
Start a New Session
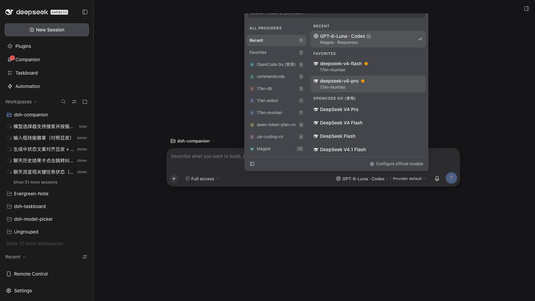pyautogui.click(x=47, y=30)
